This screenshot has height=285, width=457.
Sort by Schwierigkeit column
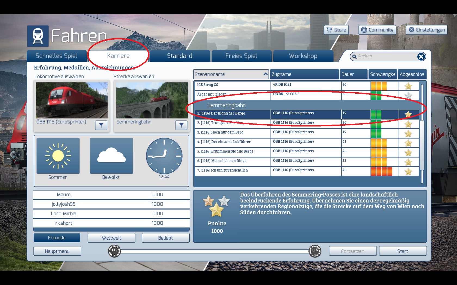[383, 74]
